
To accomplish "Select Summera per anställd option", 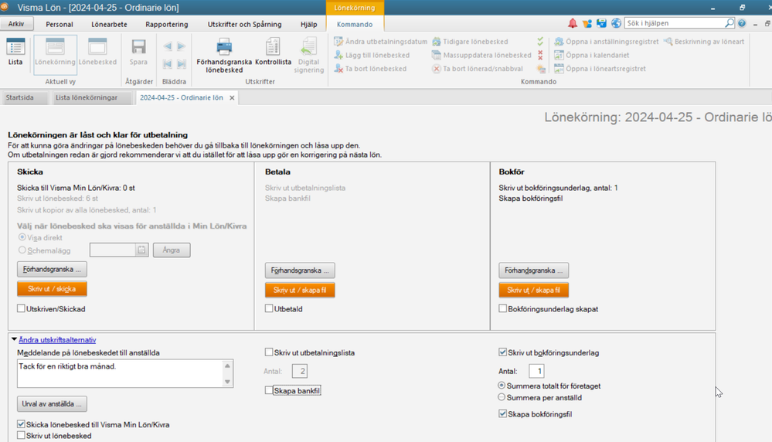I will (502, 397).
